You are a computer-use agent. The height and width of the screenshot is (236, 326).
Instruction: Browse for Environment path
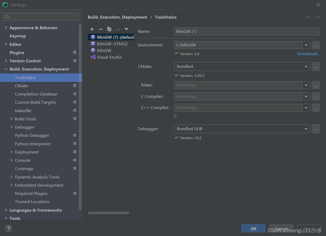(x=316, y=45)
